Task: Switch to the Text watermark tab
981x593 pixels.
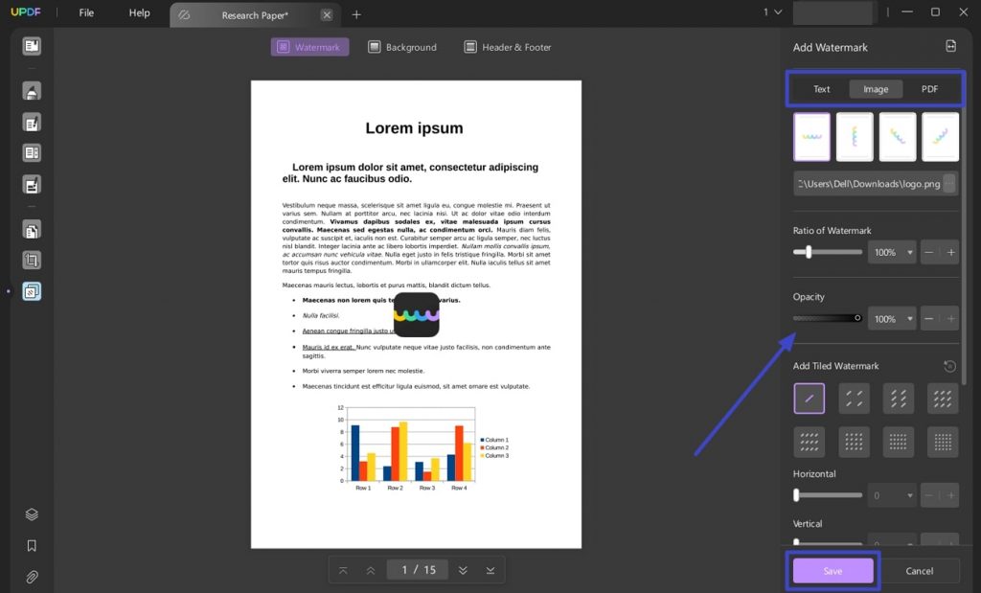Action: [x=821, y=88]
